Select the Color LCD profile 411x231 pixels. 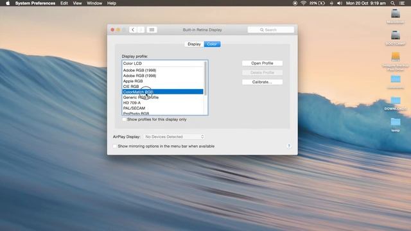tap(162, 64)
